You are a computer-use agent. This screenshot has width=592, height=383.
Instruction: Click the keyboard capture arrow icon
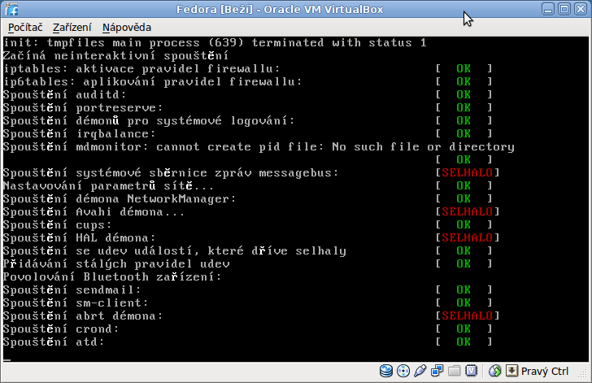tap(511, 371)
